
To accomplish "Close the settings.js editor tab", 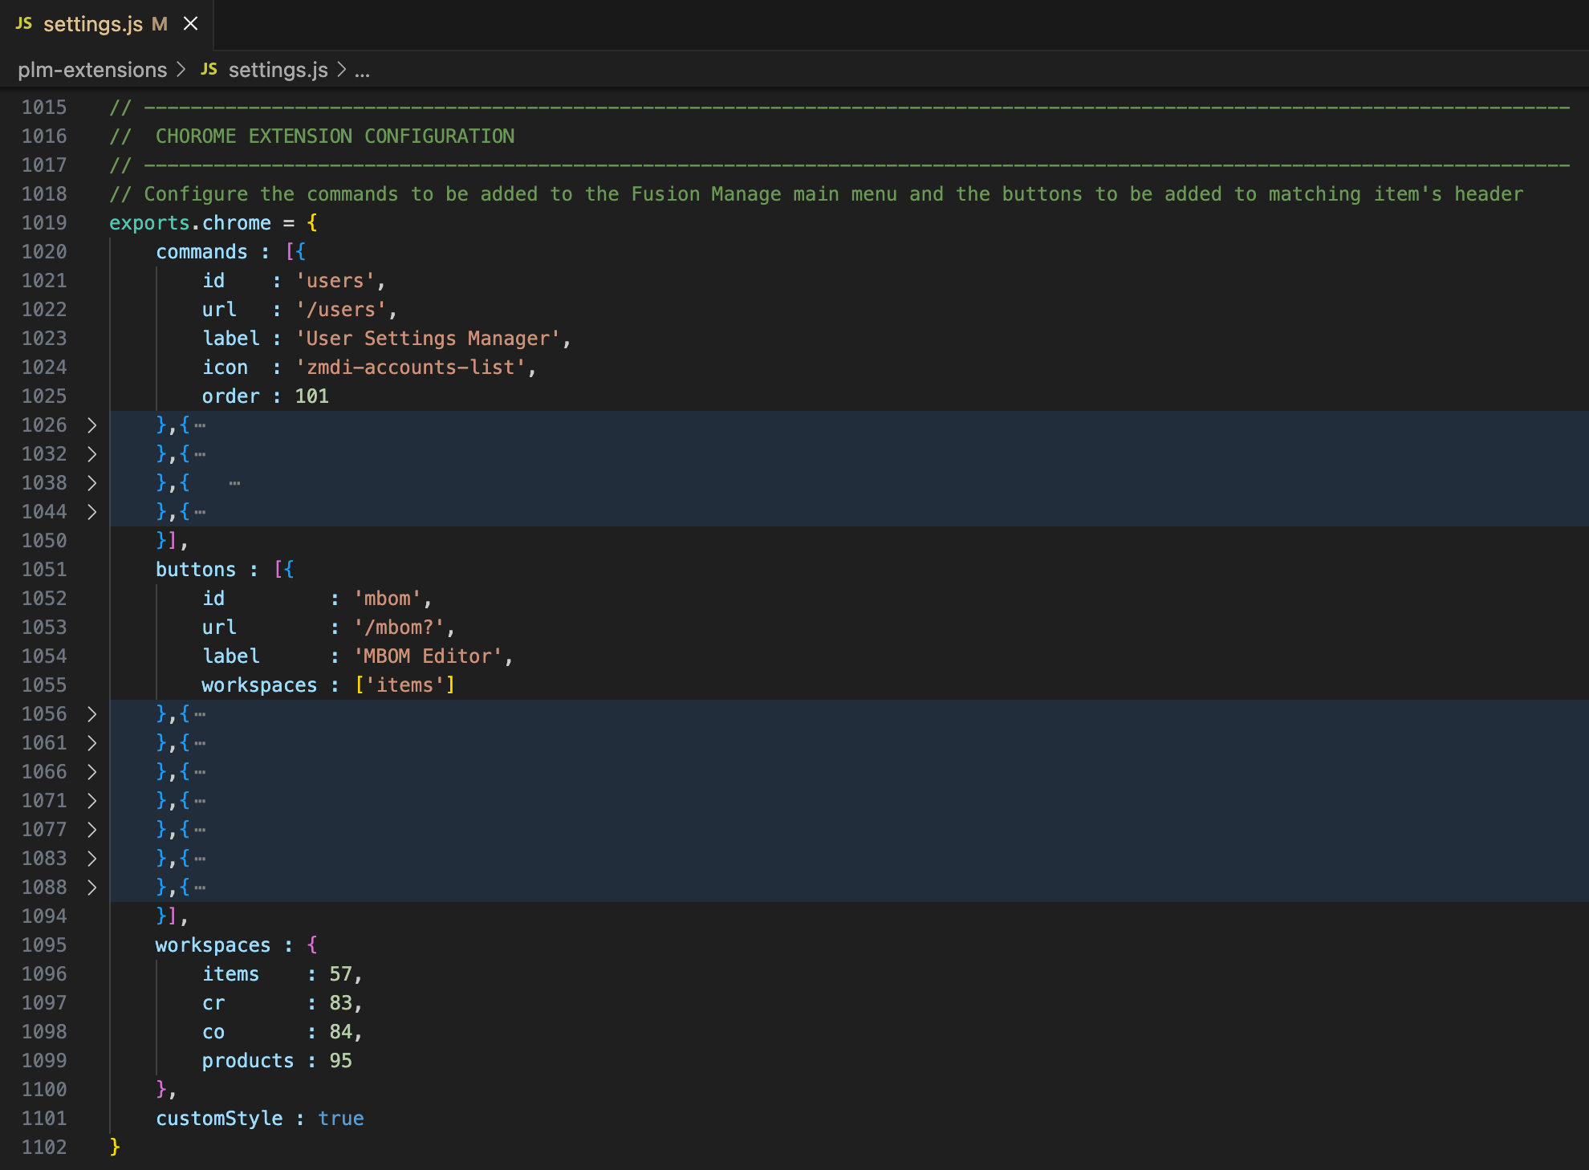I will tap(190, 24).
